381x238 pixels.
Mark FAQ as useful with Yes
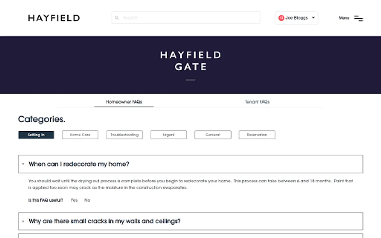(x=74, y=200)
